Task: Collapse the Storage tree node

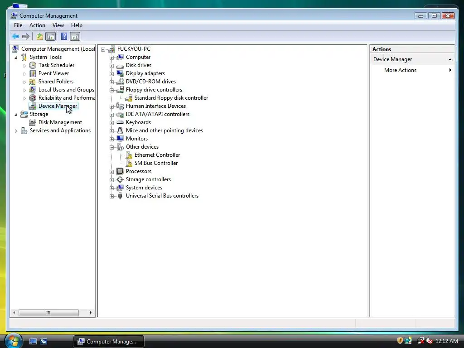Action: 16,115
